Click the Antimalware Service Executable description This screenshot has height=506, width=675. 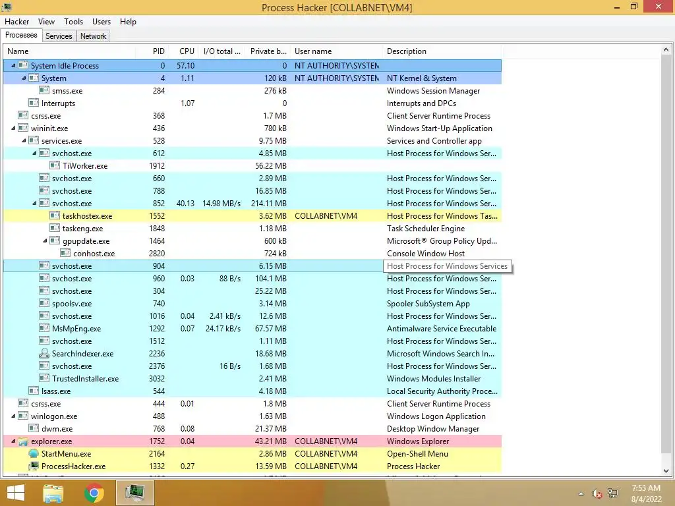(442, 328)
